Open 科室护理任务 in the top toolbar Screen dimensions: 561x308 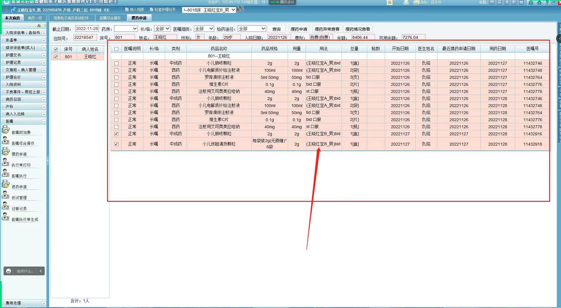click(163, 9)
